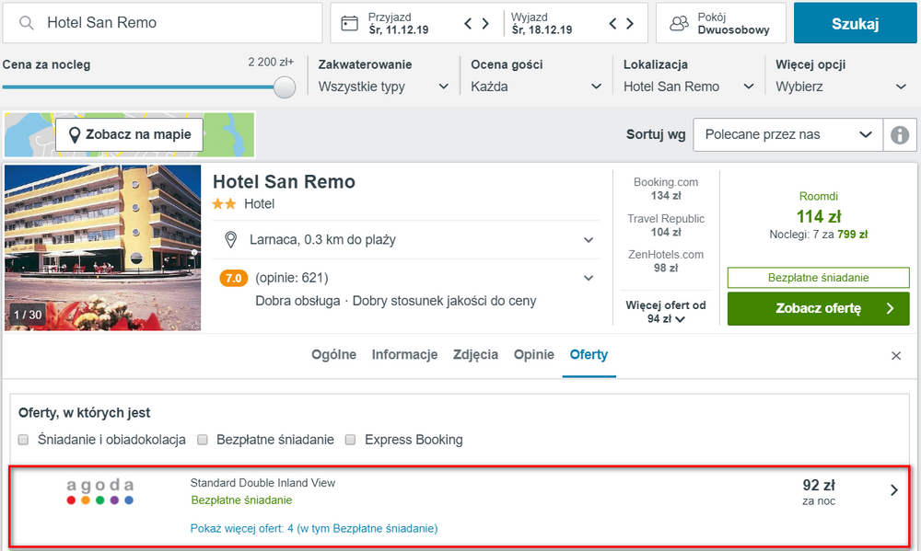The width and height of the screenshot is (921, 551).
Task: Close the hotel details panel
Action: [896, 356]
